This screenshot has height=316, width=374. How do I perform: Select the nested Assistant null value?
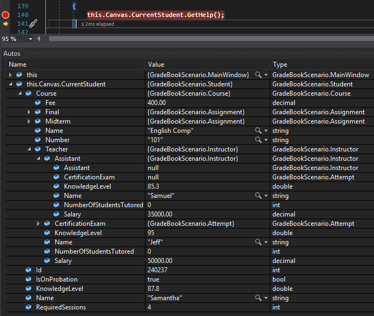tap(153, 168)
